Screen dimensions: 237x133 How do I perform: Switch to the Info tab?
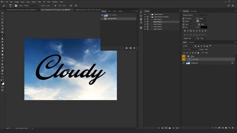pos(110,11)
